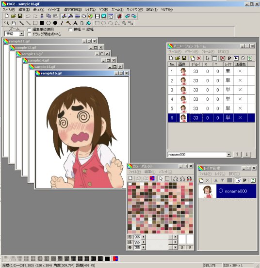Open the イメージ menu
Screen dimensions: 260x268
coord(54,10)
